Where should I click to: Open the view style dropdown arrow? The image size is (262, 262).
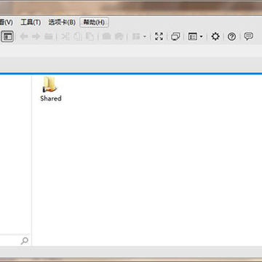coord(201,37)
